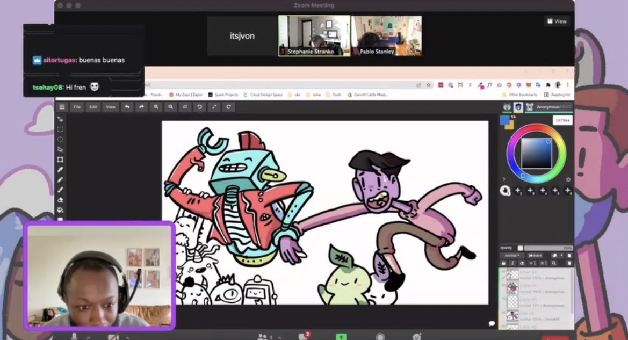Open the caret next to Zoom video

click(x=127, y=338)
